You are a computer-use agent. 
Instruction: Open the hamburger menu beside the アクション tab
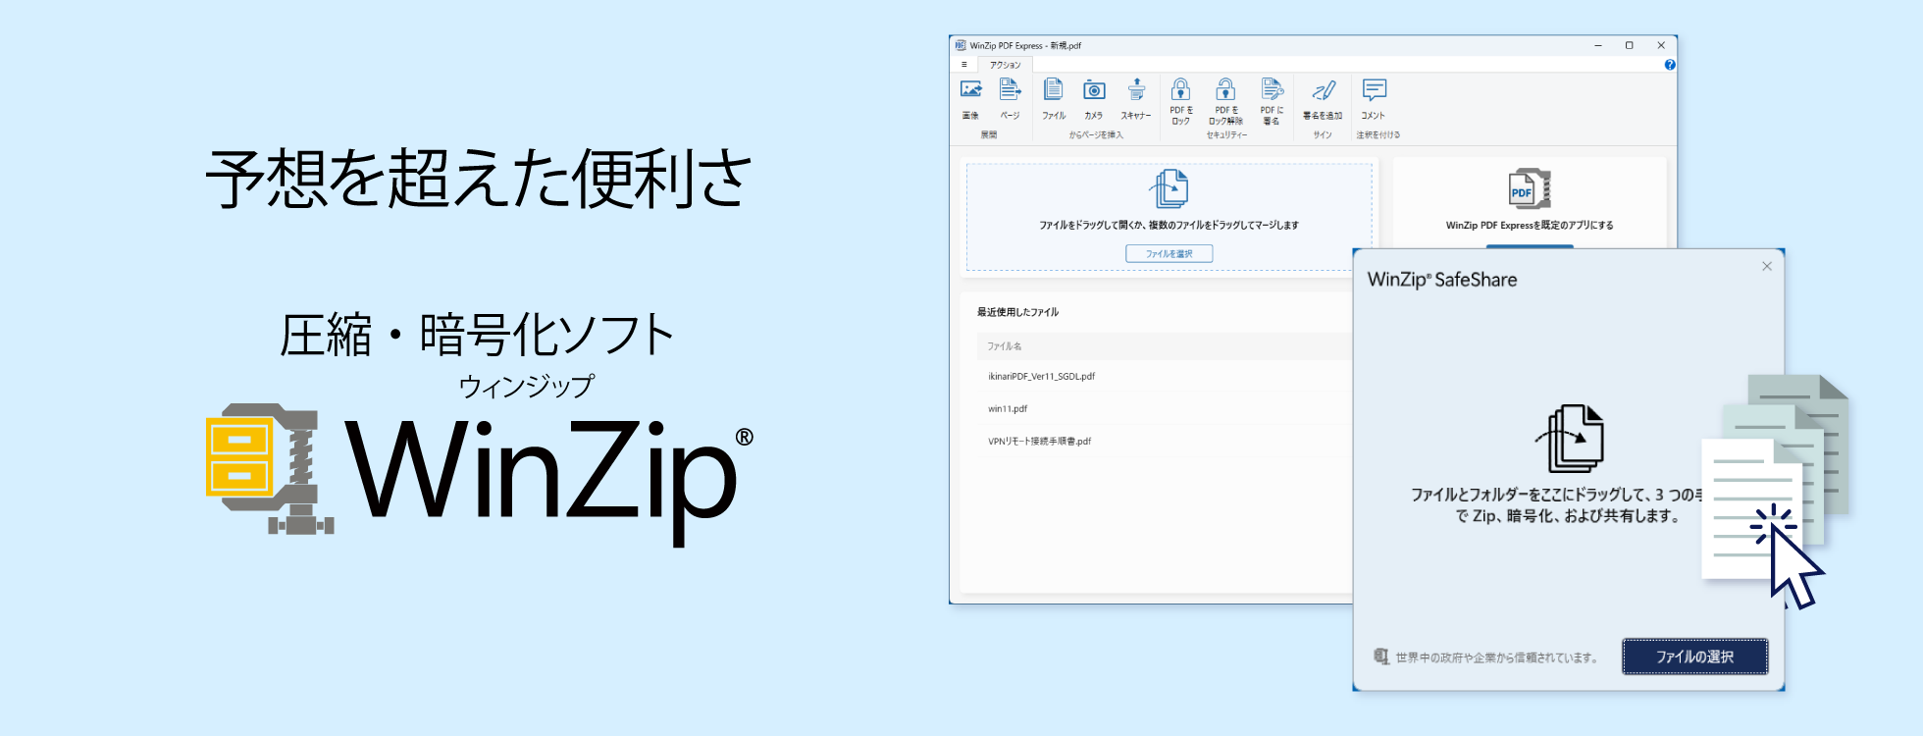pyautogui.click(x=963, y=65)
